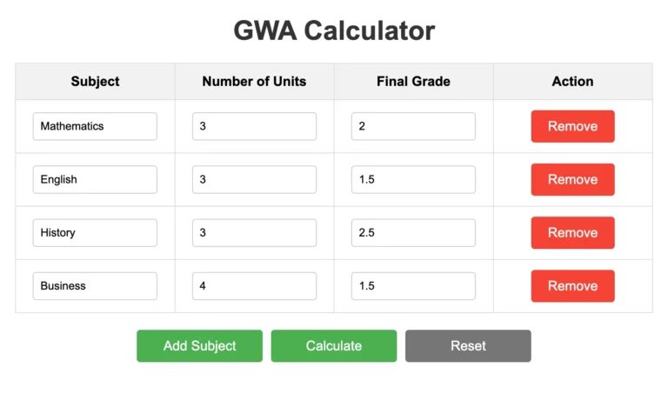Edit the units field for Mathematics
This screenshot has height=394, width=668.
254,126
